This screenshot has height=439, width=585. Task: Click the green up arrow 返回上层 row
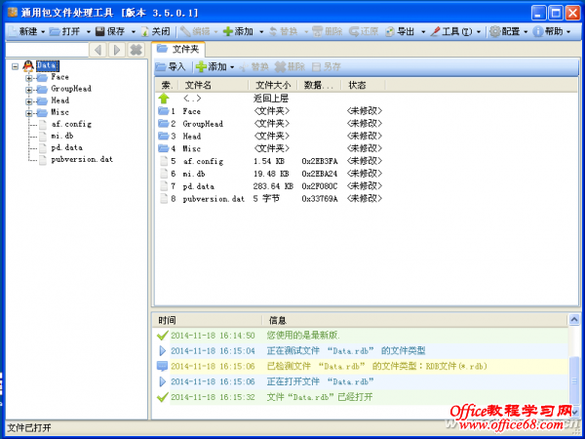[x=164, y=99]
